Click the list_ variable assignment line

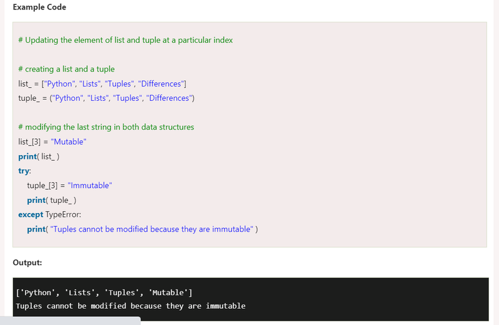pos(102,83)
